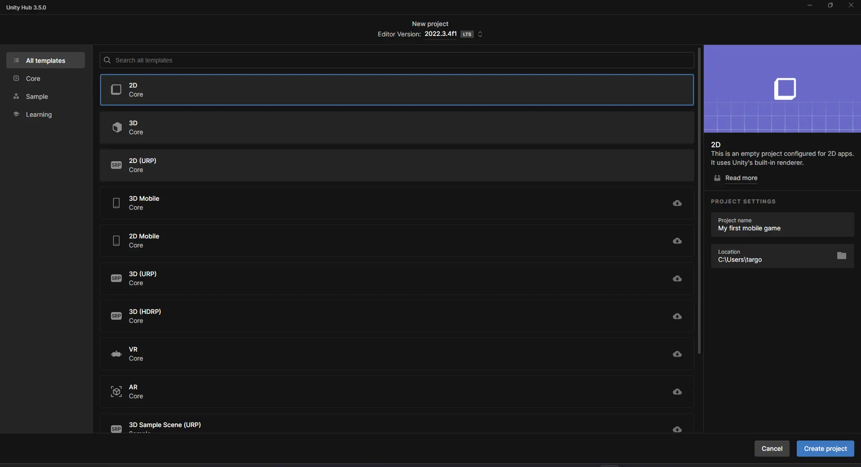Cancel new project creation
This screenshot has height=467, width=861.
pyautogui.click(x=772, y=449)
